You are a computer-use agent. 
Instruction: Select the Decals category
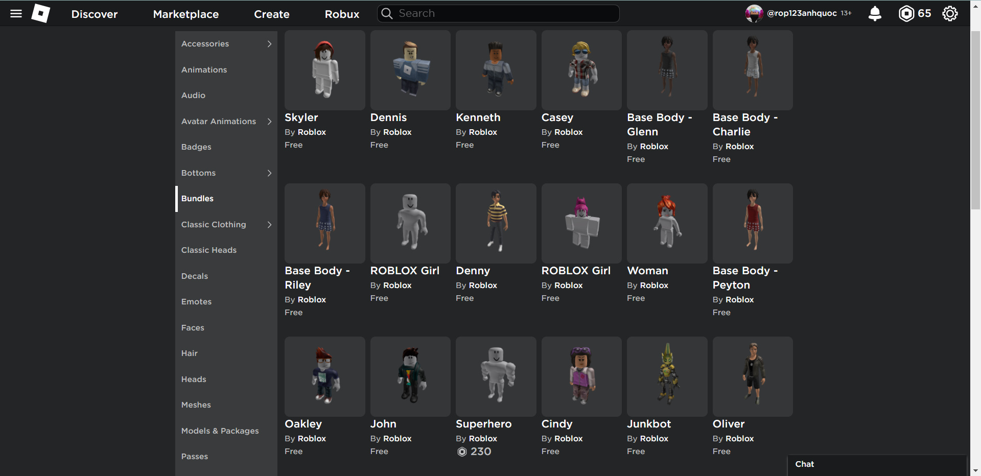(x=226, y=276)
